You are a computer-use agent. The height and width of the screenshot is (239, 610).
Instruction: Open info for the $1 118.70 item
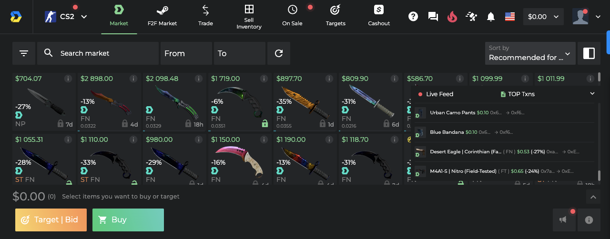click(394, 139)
